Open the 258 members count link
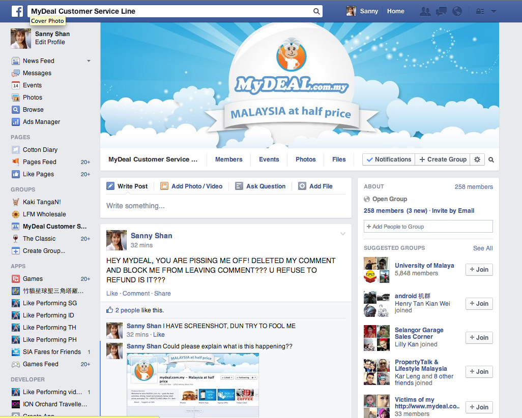Viewport: 522px width, 418px height. coord(473,187)
